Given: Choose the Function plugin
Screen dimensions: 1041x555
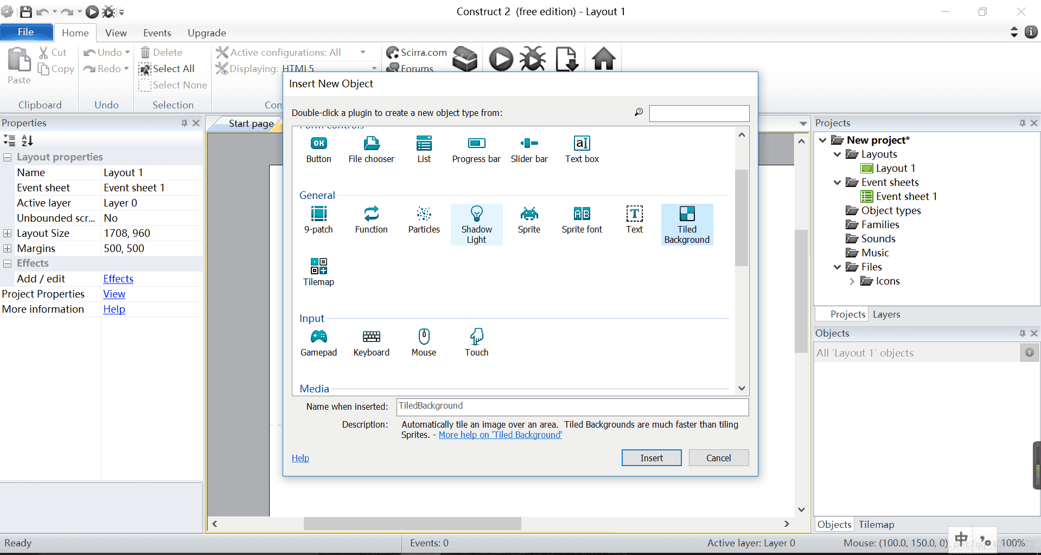Looking at the screenshot, I should 371,220.
